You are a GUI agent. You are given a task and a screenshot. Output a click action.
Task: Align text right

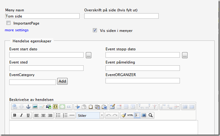tap(50, 116)
